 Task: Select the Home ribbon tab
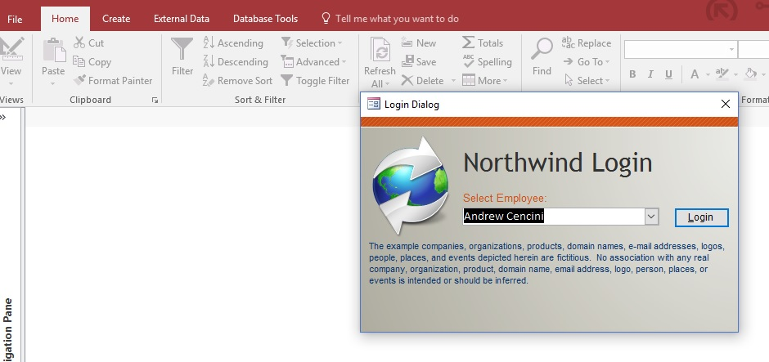click(x=65, y=19)
